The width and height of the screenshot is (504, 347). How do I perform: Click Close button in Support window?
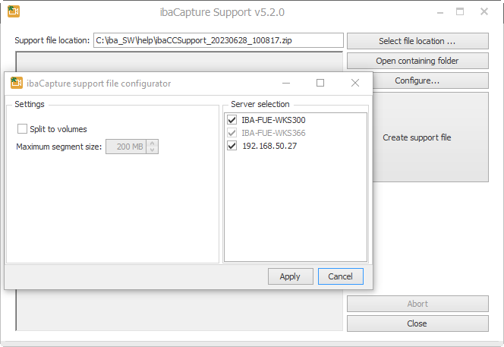click(417, 323)
